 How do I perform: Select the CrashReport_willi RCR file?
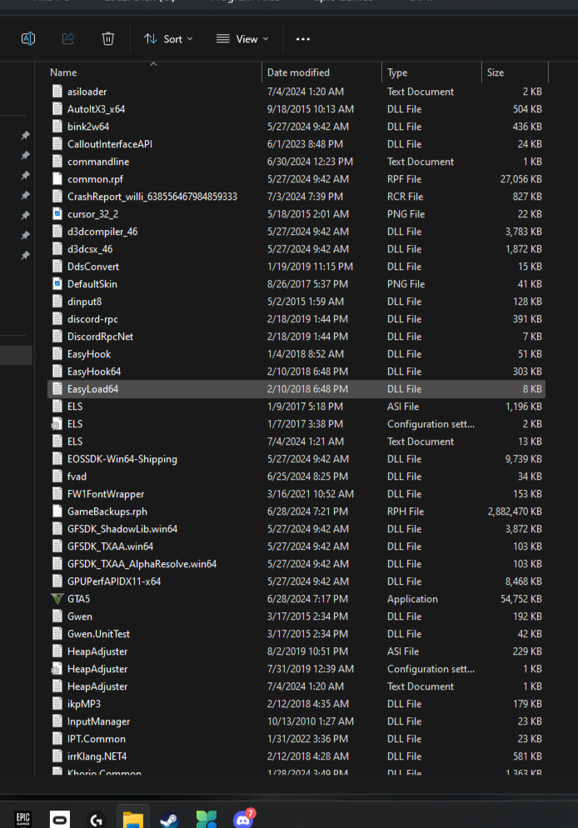[296, 197]
